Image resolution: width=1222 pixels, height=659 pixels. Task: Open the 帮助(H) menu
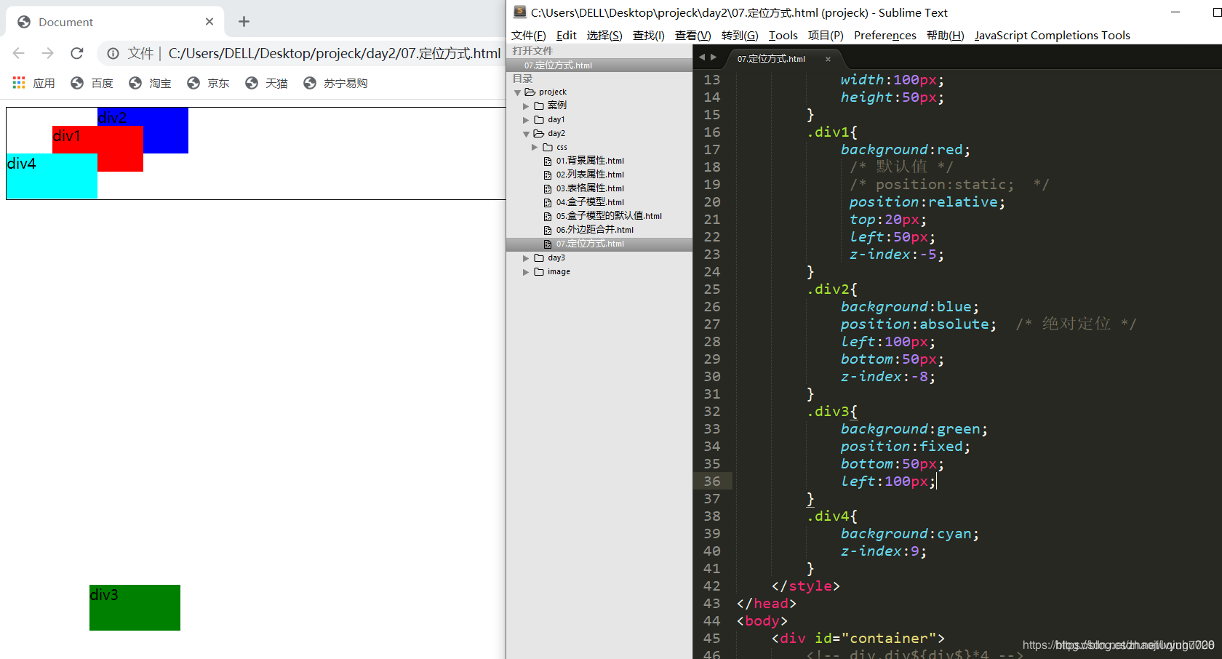click(945, 36)
